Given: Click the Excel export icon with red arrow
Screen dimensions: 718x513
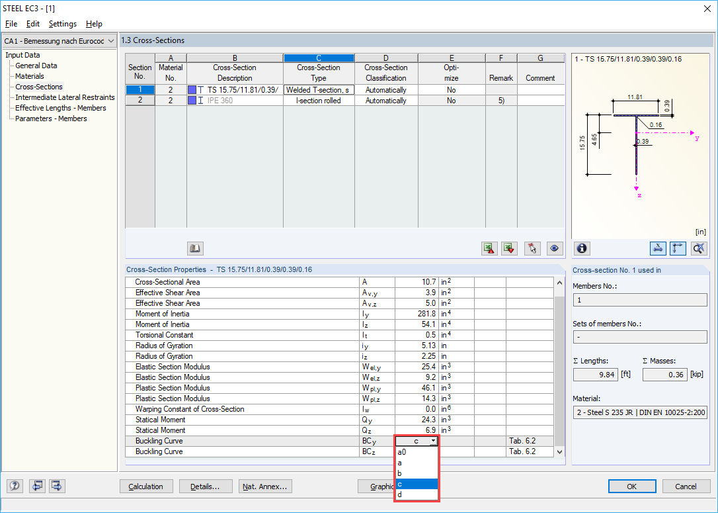Looking at the screenshot, I should [x=489, y=248].
